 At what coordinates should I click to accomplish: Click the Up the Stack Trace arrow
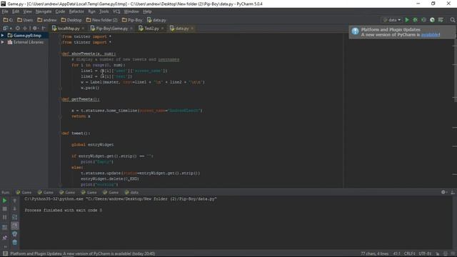click(14, 201)
